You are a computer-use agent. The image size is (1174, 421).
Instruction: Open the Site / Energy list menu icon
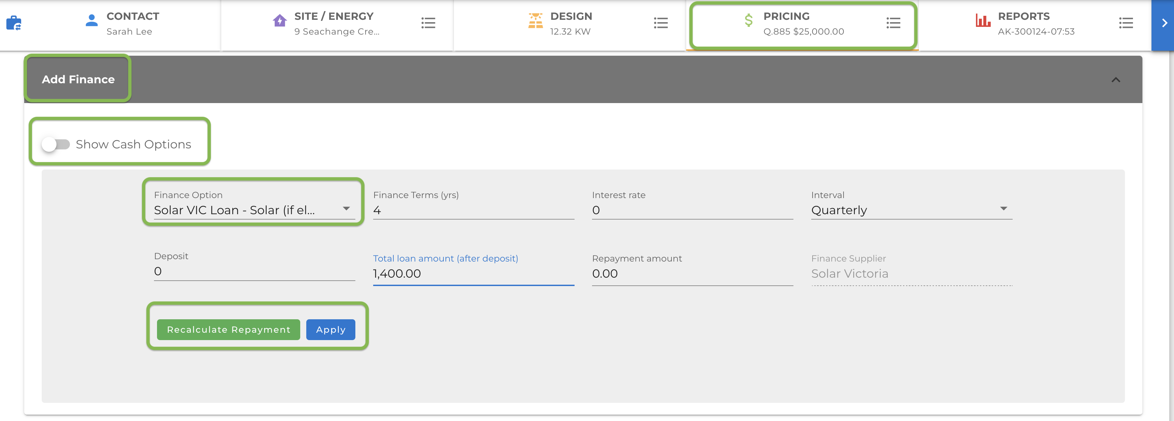[x=428, y=23]
